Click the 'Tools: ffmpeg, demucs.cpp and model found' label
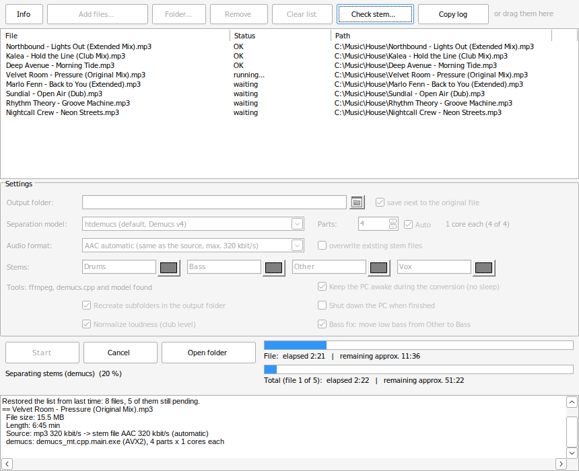This screenshot has height=471, width=579. coord(79,287)
